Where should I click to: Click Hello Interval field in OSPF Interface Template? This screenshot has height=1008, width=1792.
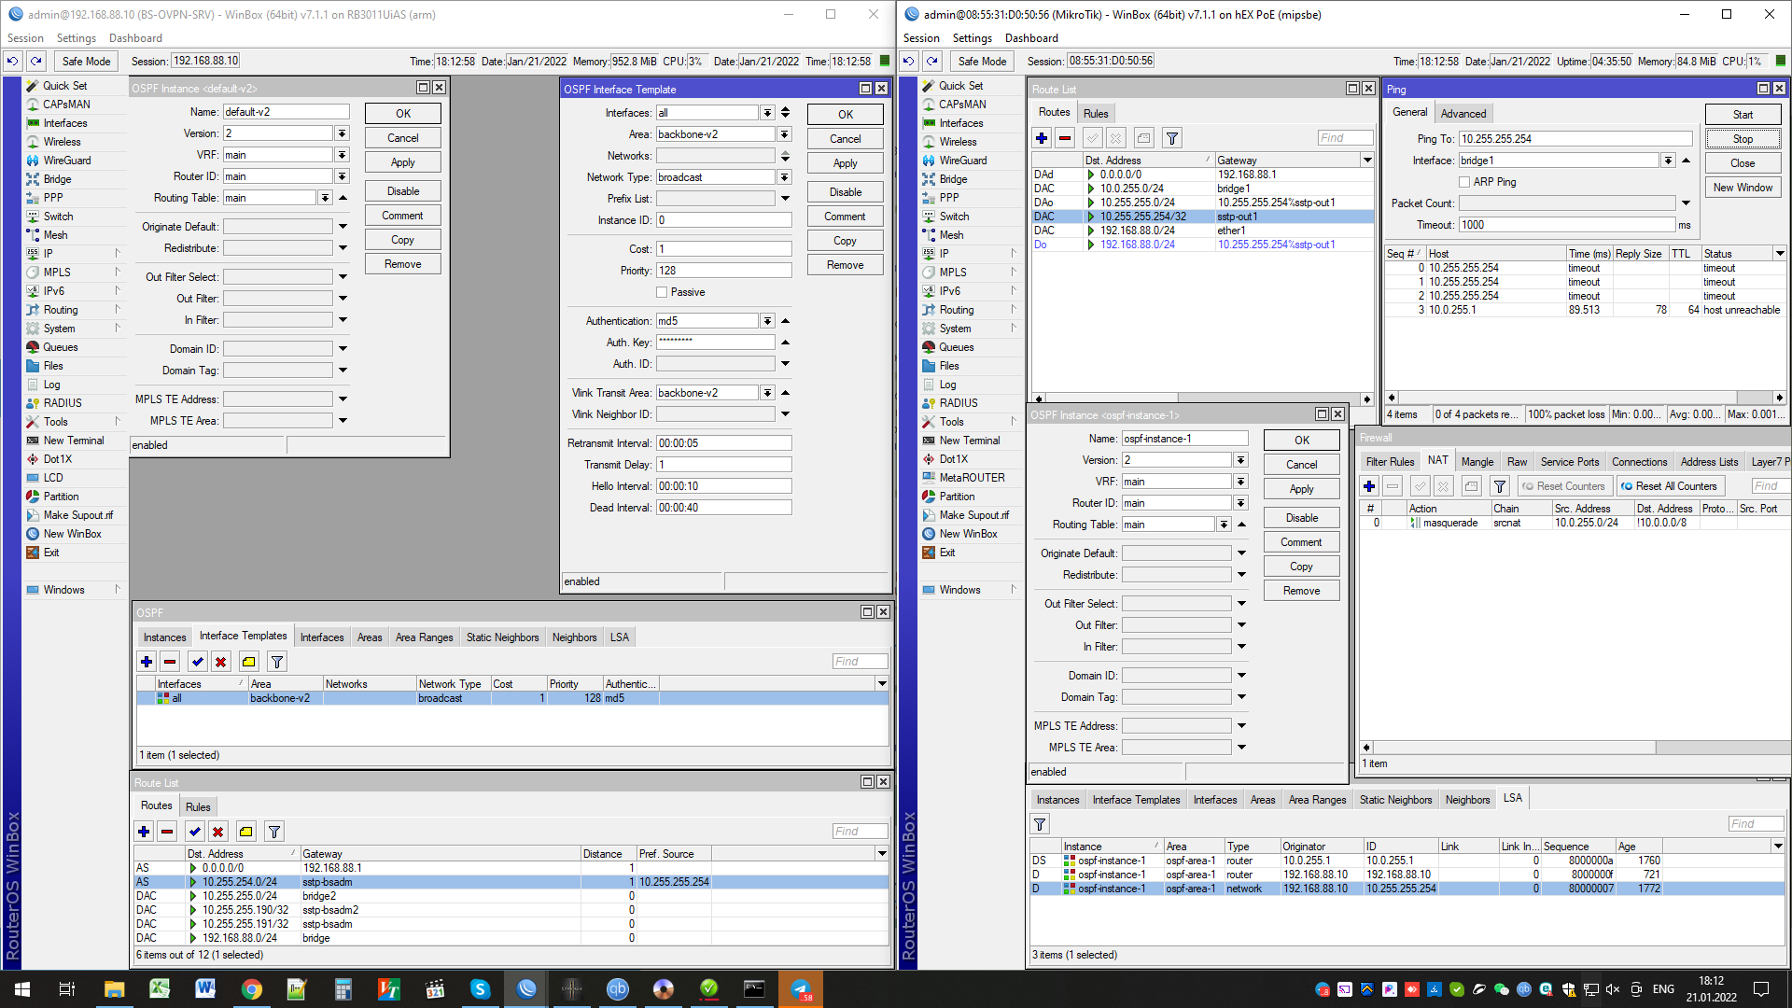click(x=723, y=486)
